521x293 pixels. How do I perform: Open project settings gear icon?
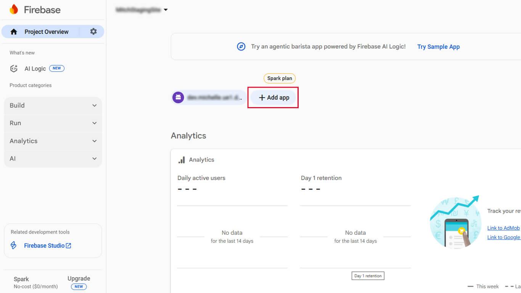[x=93, y=32]
